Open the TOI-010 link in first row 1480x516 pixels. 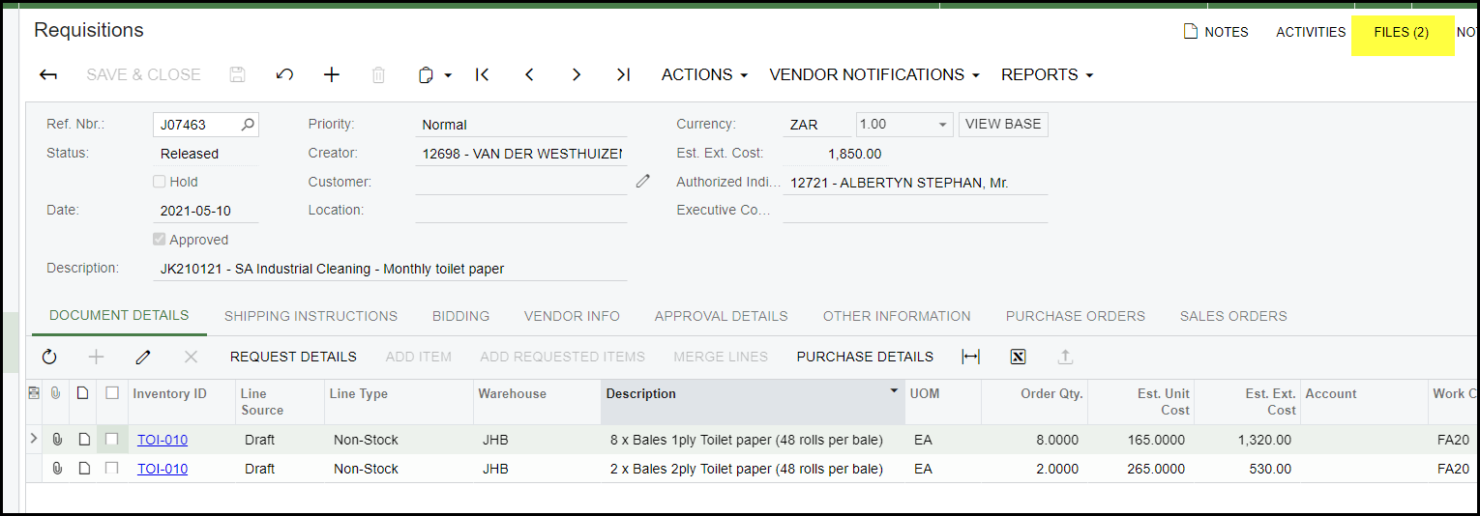pyautogui.click(x=163, y=440)
